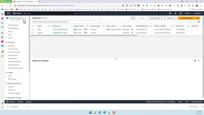
Task: Open EC2 Global View
Action: click(x=13, y=28)
